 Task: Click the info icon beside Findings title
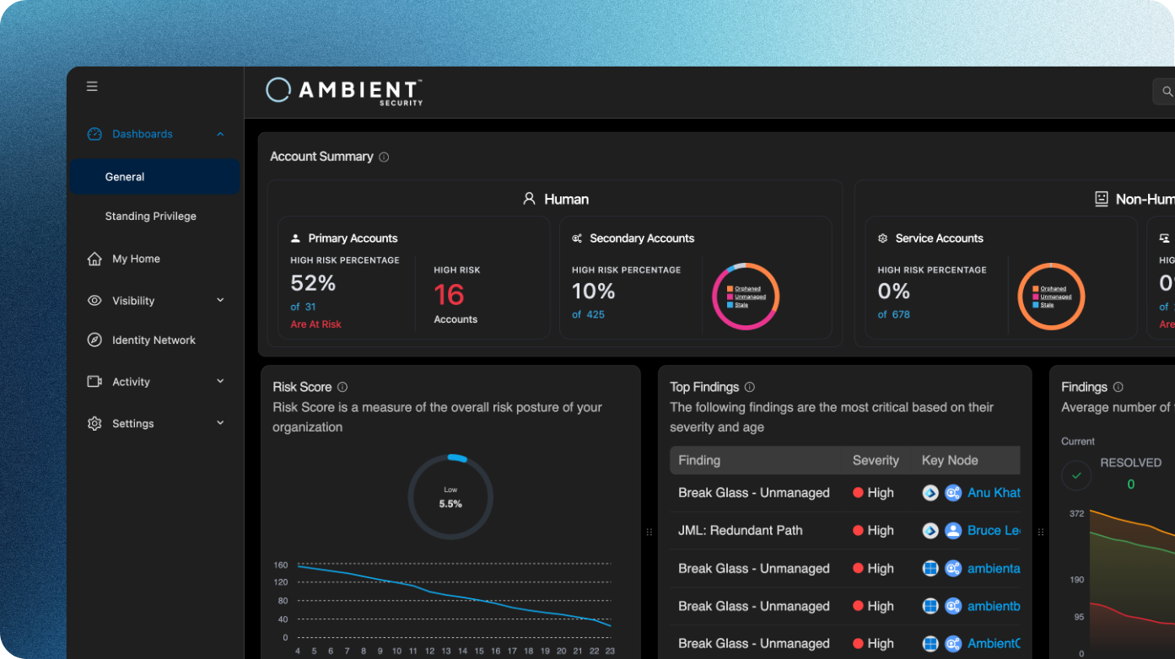pos(1118,388)
